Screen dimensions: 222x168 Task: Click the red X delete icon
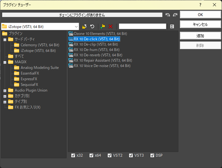(x=111, y=26)
